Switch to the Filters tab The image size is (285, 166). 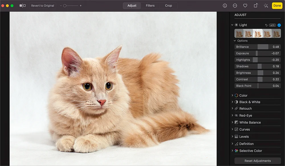point(150,6)
